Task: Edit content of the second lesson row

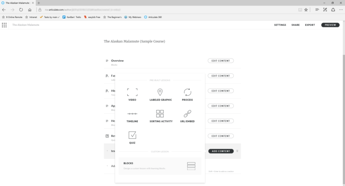Action: point(221,76)
